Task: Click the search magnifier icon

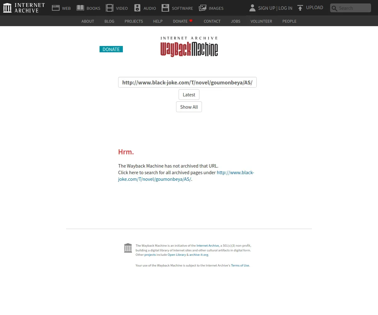Action: coord(335,8)
